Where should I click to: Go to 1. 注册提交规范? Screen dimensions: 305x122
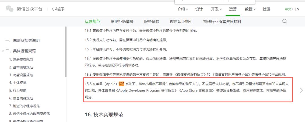tap(21, 60)
